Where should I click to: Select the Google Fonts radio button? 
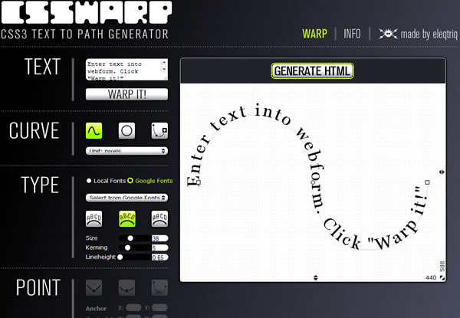[x=130, y=181]
